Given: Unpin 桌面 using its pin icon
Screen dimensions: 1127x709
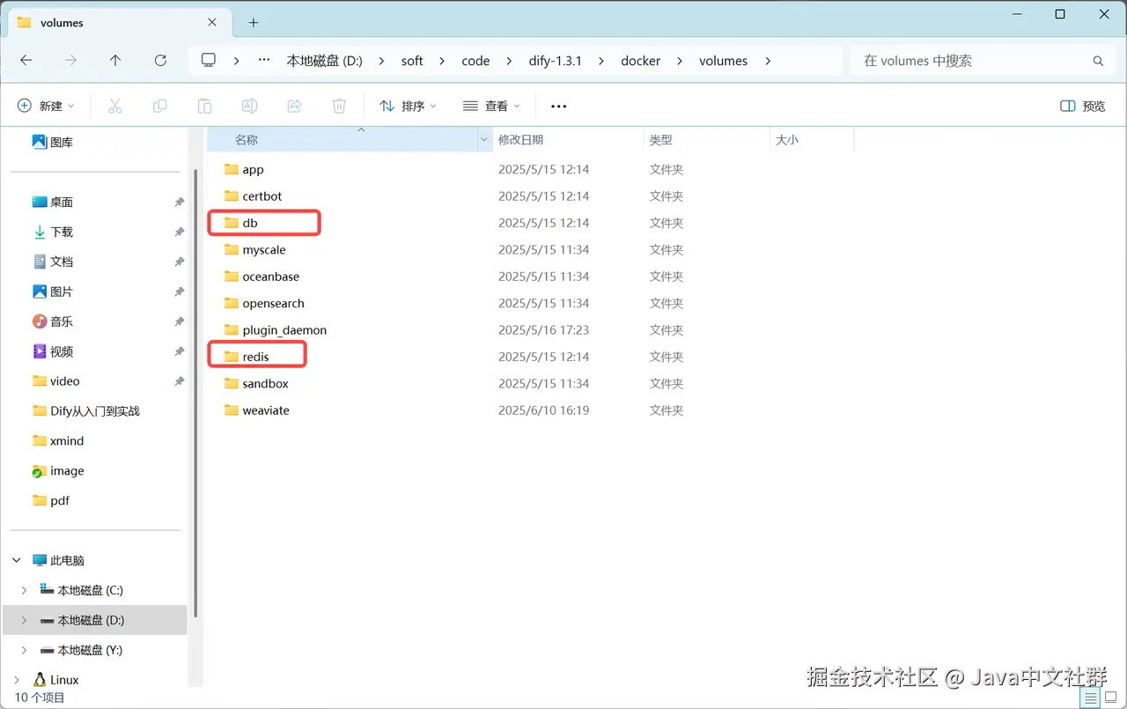Looking at the screenshot, I should tap(179, 202).
